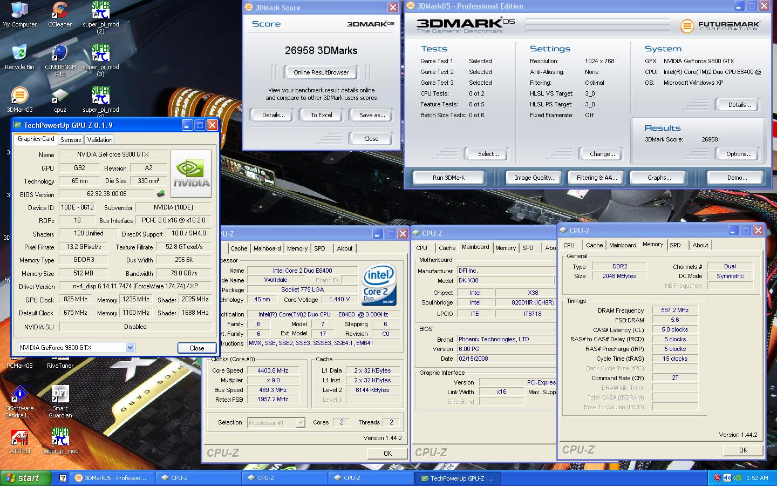
Task: Switch to Validation tab in GPU-Z
Action: tap(100, 139)
